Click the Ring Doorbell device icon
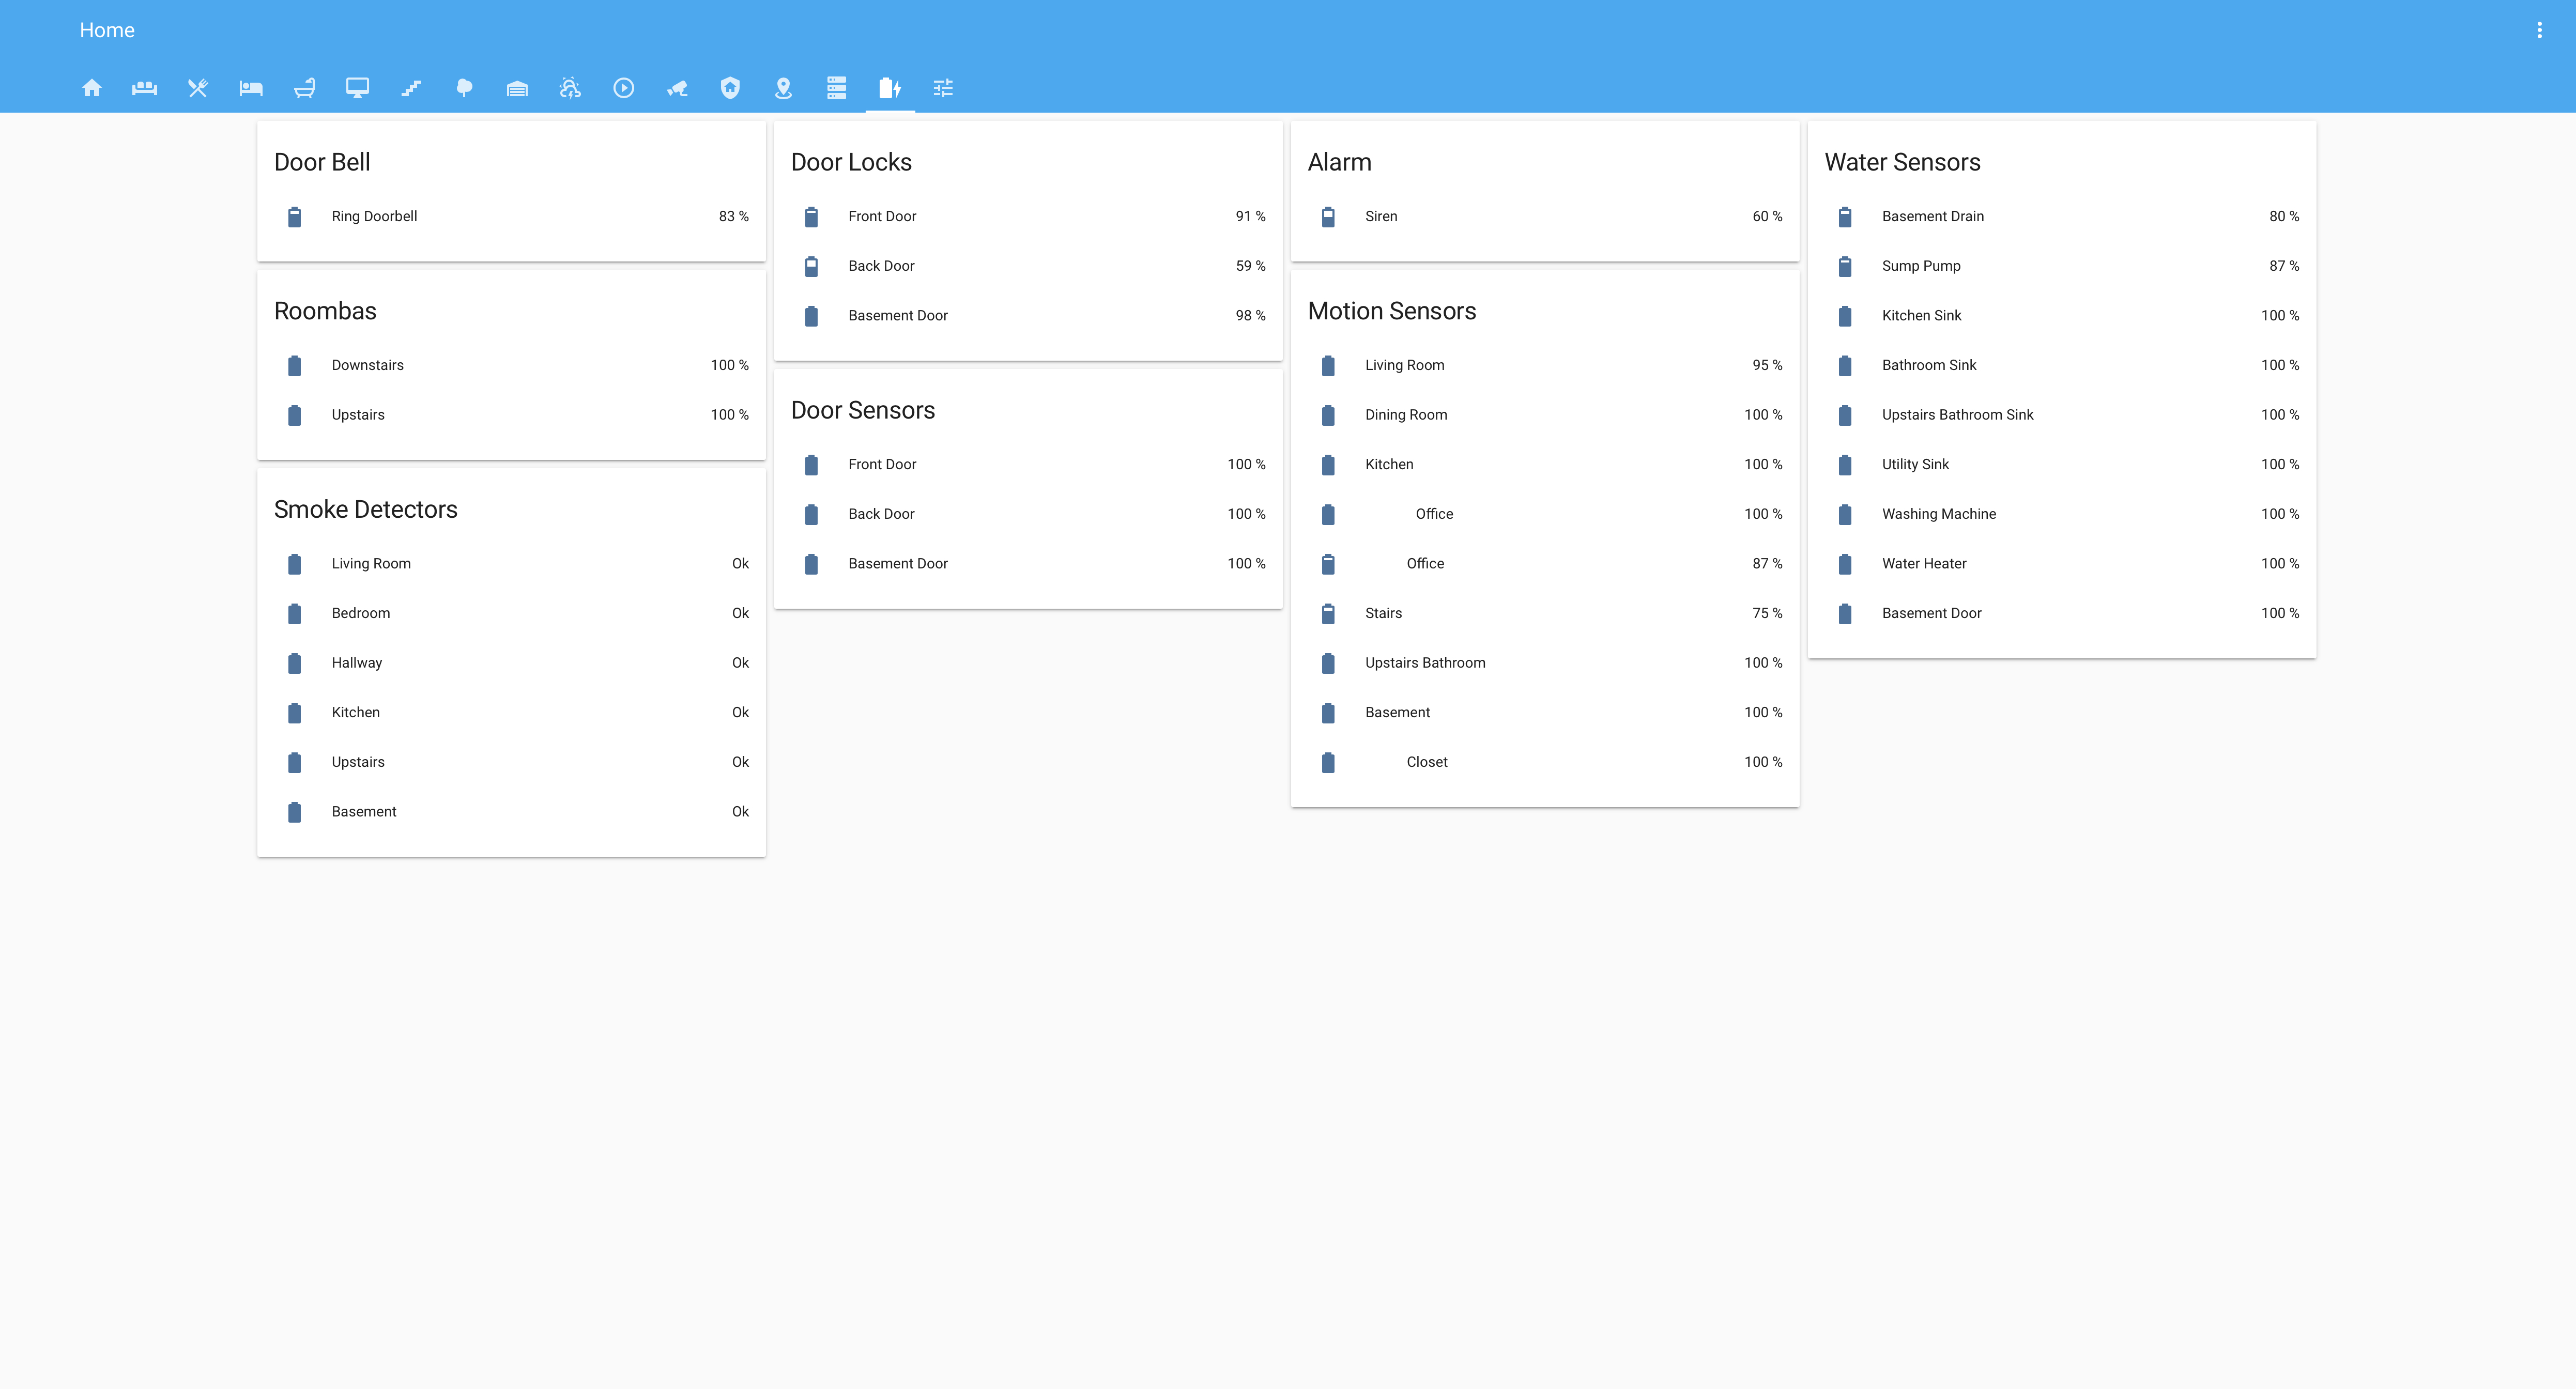Viewport: 2576px width, 1389px height. click(294, 215)
